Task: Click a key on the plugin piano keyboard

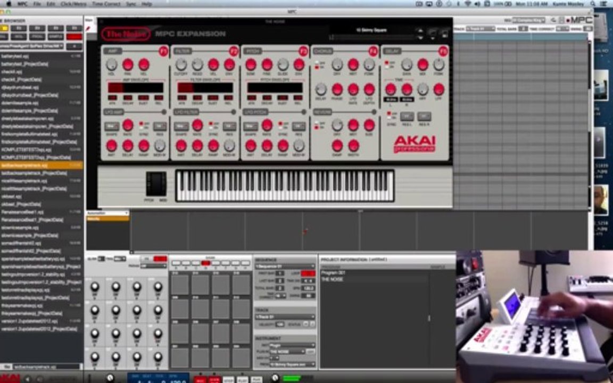Action: coord(285,186)
